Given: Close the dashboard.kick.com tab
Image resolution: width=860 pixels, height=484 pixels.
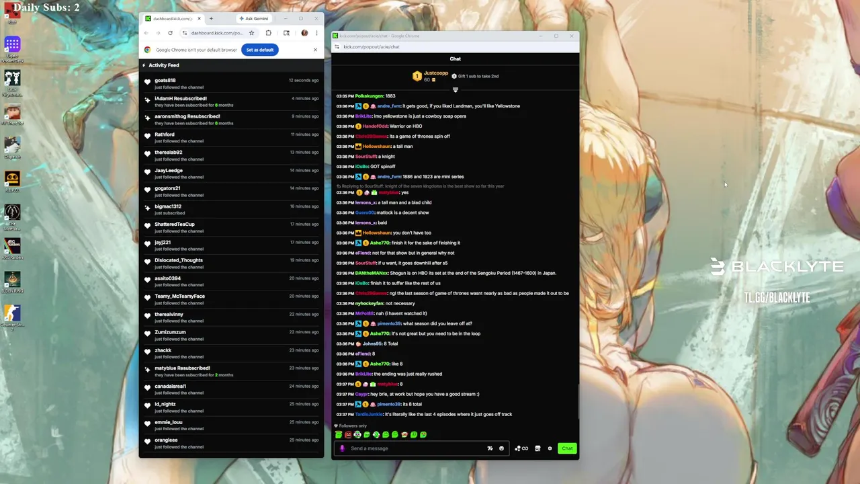Looking at the screenshot, I should [200, 18].
